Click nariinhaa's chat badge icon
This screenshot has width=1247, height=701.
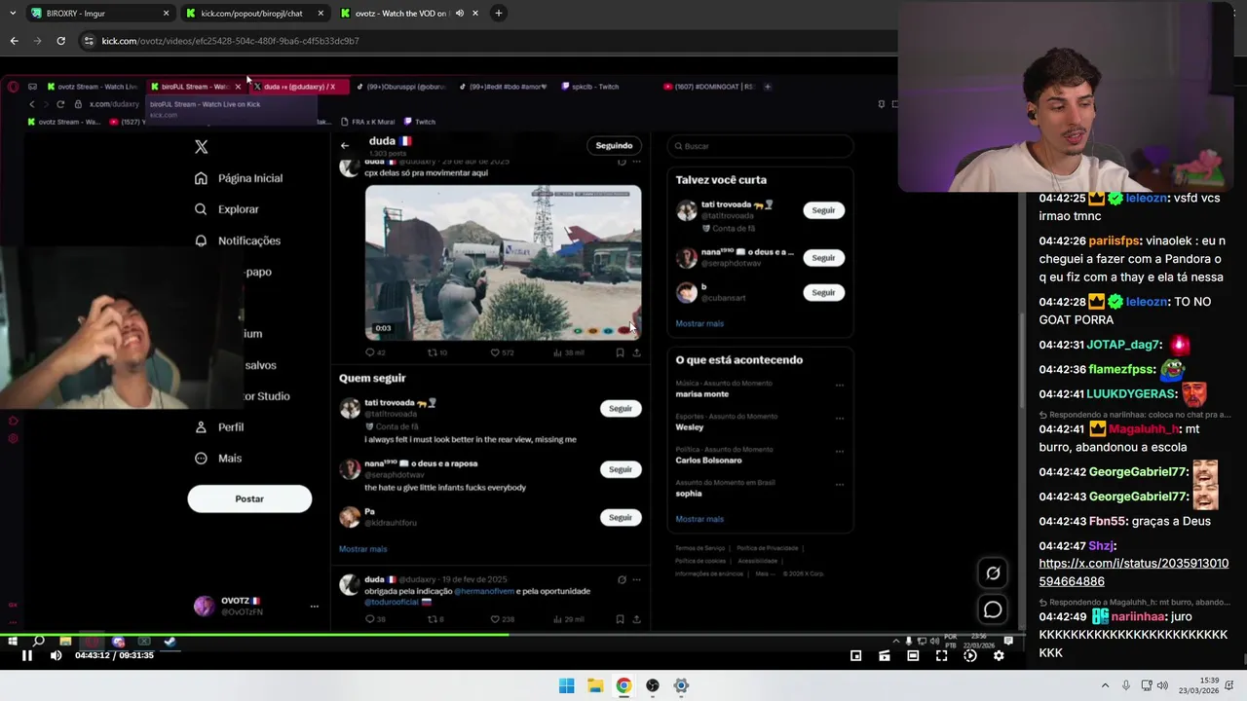1100,616
